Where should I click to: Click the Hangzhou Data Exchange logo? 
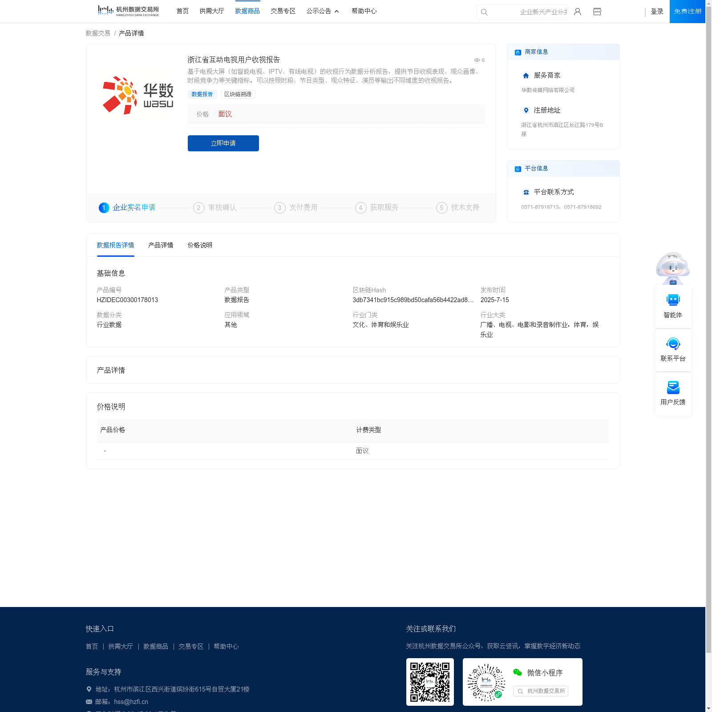click(x=128, y=11)
